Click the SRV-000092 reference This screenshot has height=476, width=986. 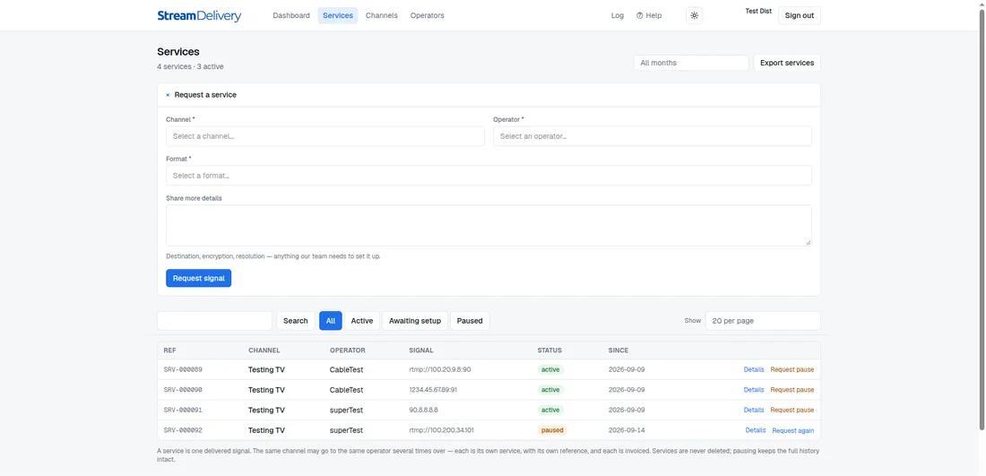183,430
